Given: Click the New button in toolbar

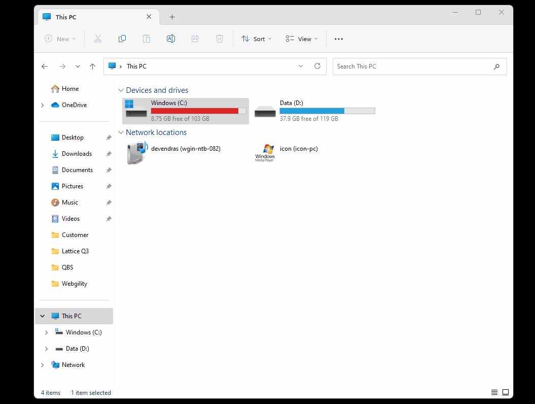Looking at the screenshot, I should coord(60,39).
